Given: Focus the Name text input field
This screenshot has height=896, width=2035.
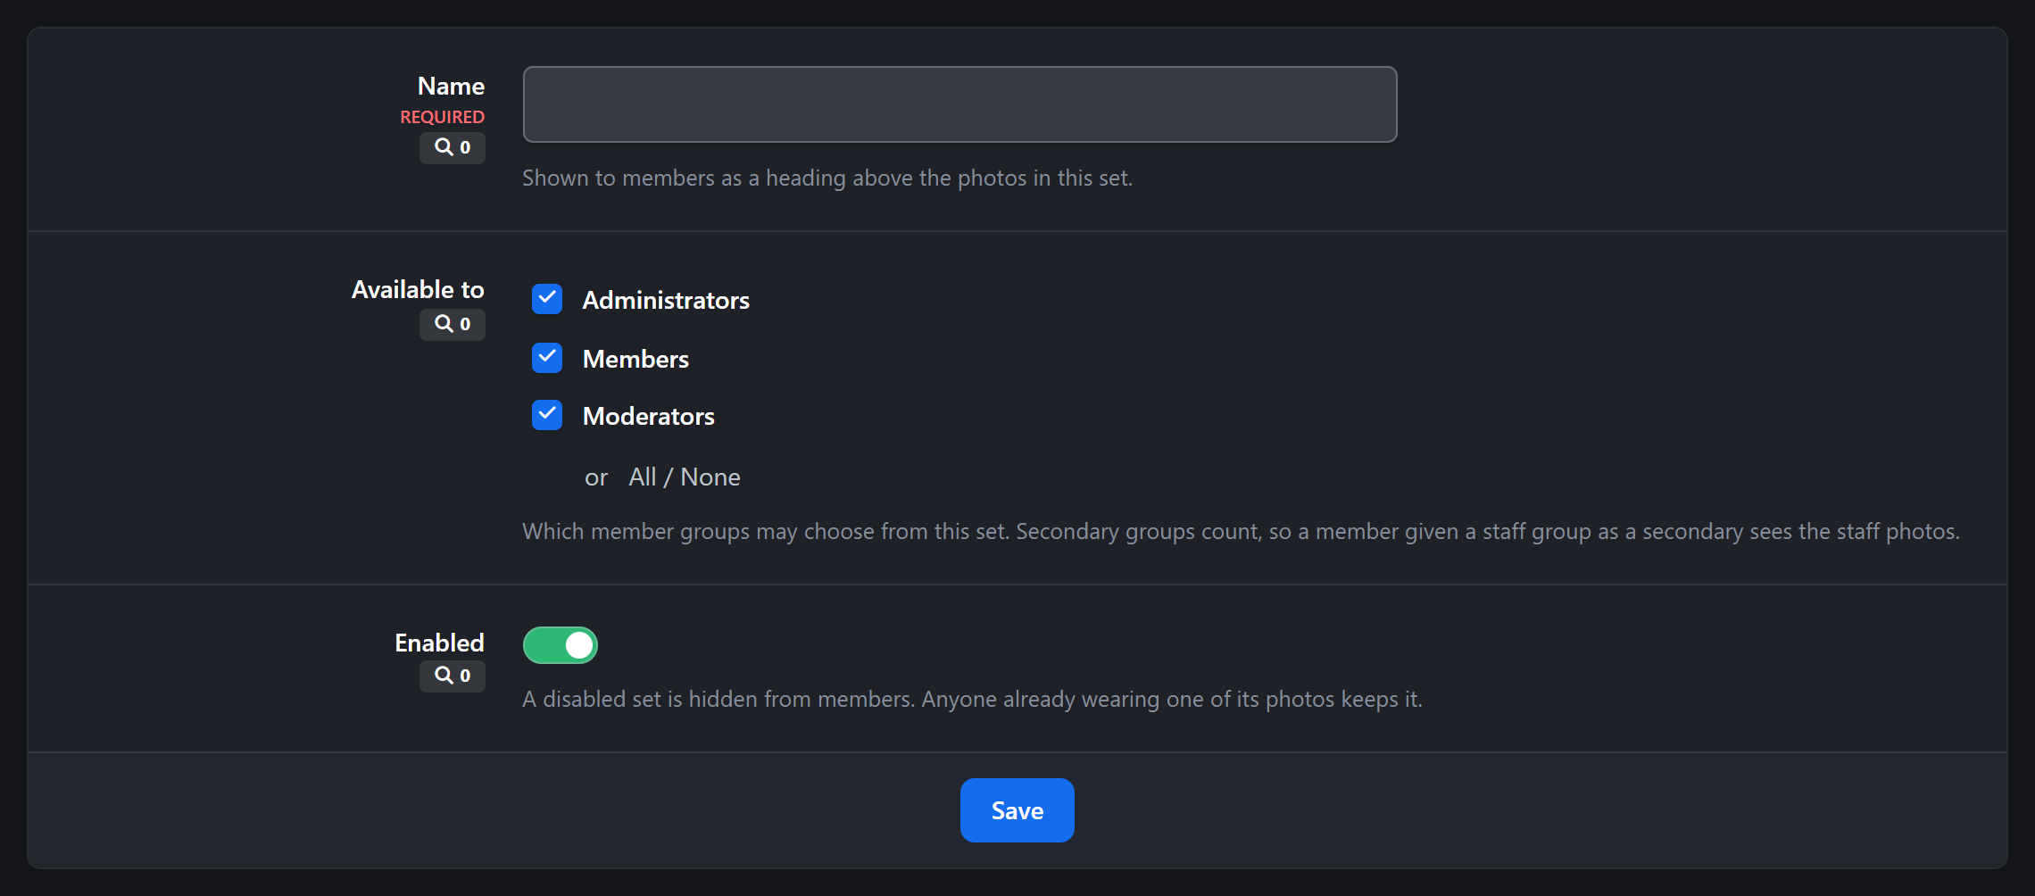Looking at the screenshot, I should click(x=959, y=104).
